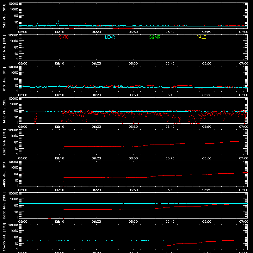Click the cyan LEAR station label
The height and width of the screenshot is (253, 253).
(110, 37)
